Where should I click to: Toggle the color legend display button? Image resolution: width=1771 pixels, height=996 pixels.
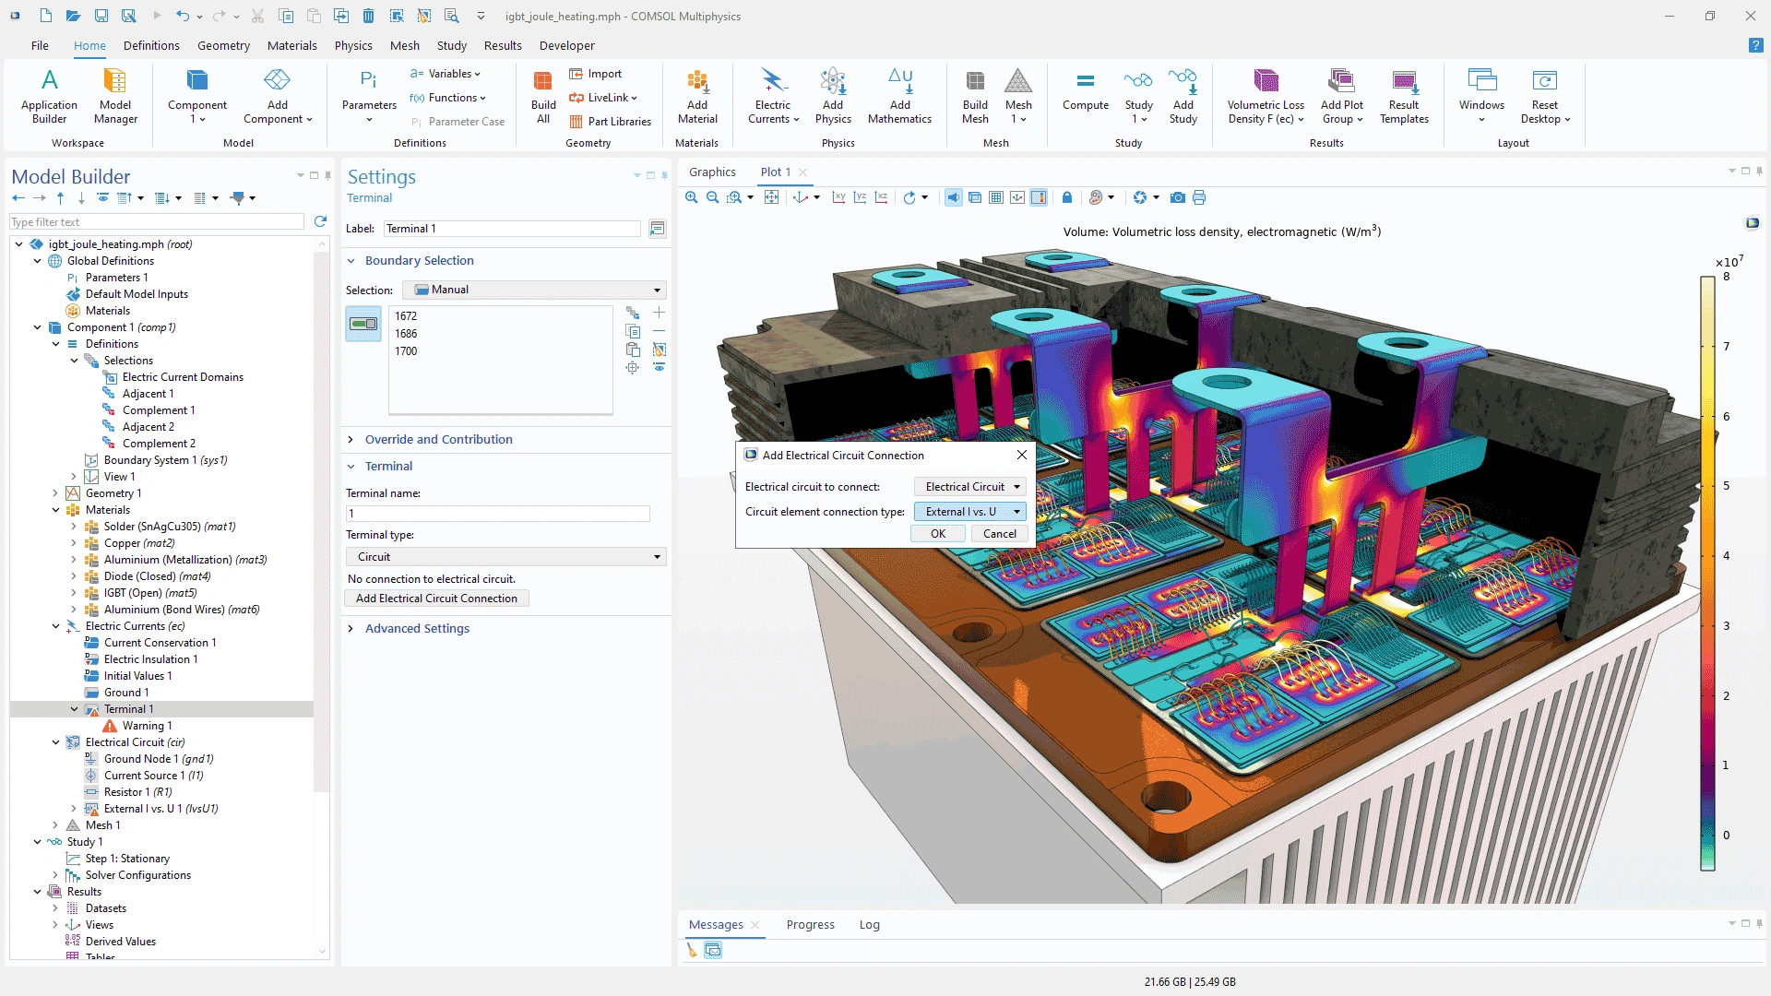pyautogui.click(x=1039, y=197)
